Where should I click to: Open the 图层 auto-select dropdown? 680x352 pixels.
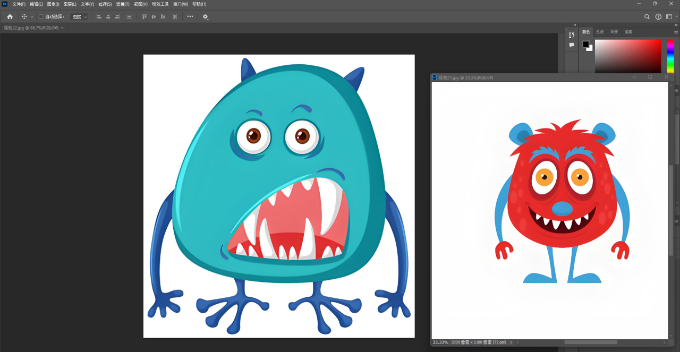point(79,17)
